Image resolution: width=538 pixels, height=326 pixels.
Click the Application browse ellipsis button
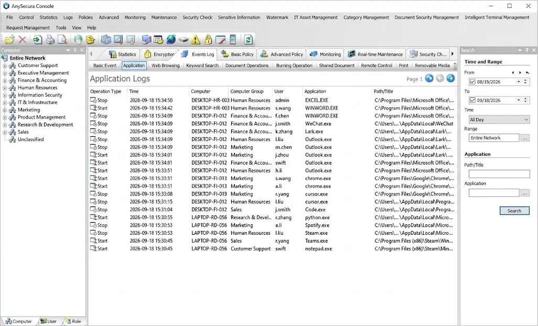[x=525, y=193]
